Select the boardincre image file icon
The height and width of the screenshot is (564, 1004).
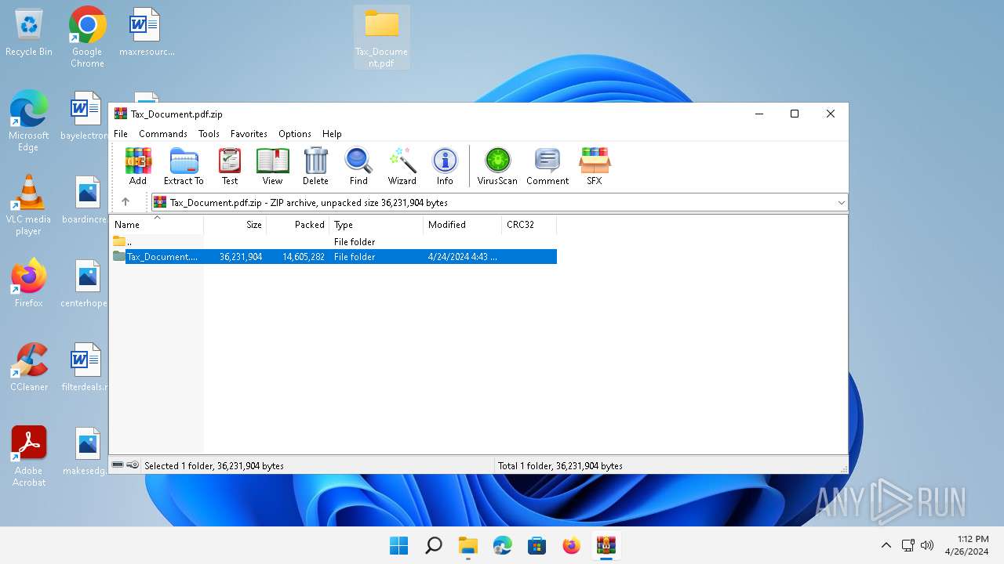click(85, 200)
